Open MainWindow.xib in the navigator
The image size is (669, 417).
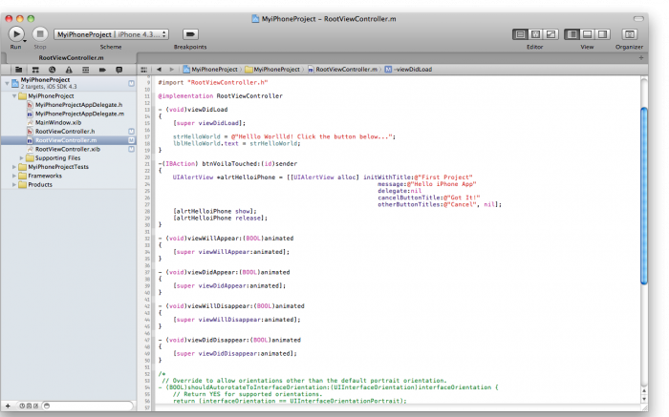point(57,122)
